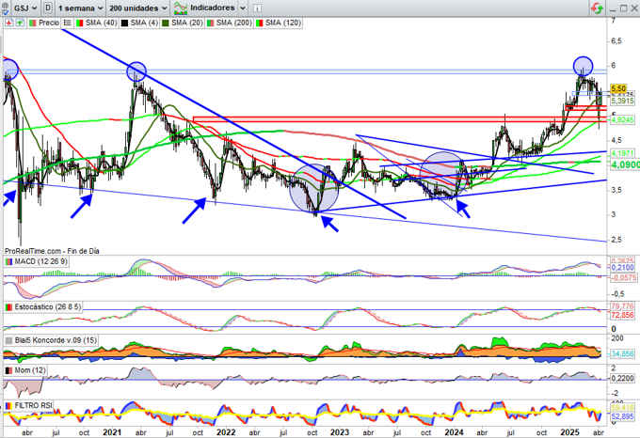Click the 4,1971 value label on price axis
The image size is (640, 438).
pos(622,153)
